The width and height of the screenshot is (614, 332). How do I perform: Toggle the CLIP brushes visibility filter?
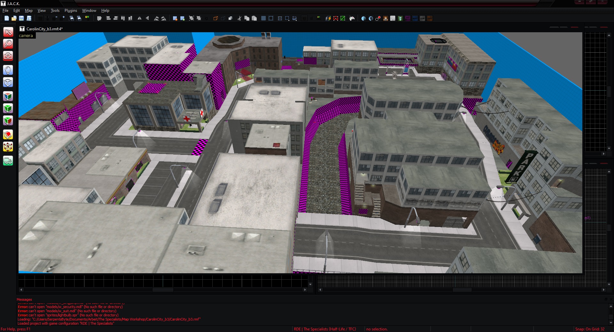422,19
